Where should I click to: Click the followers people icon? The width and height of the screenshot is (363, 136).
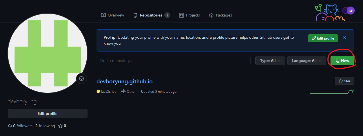click(10, 126)
